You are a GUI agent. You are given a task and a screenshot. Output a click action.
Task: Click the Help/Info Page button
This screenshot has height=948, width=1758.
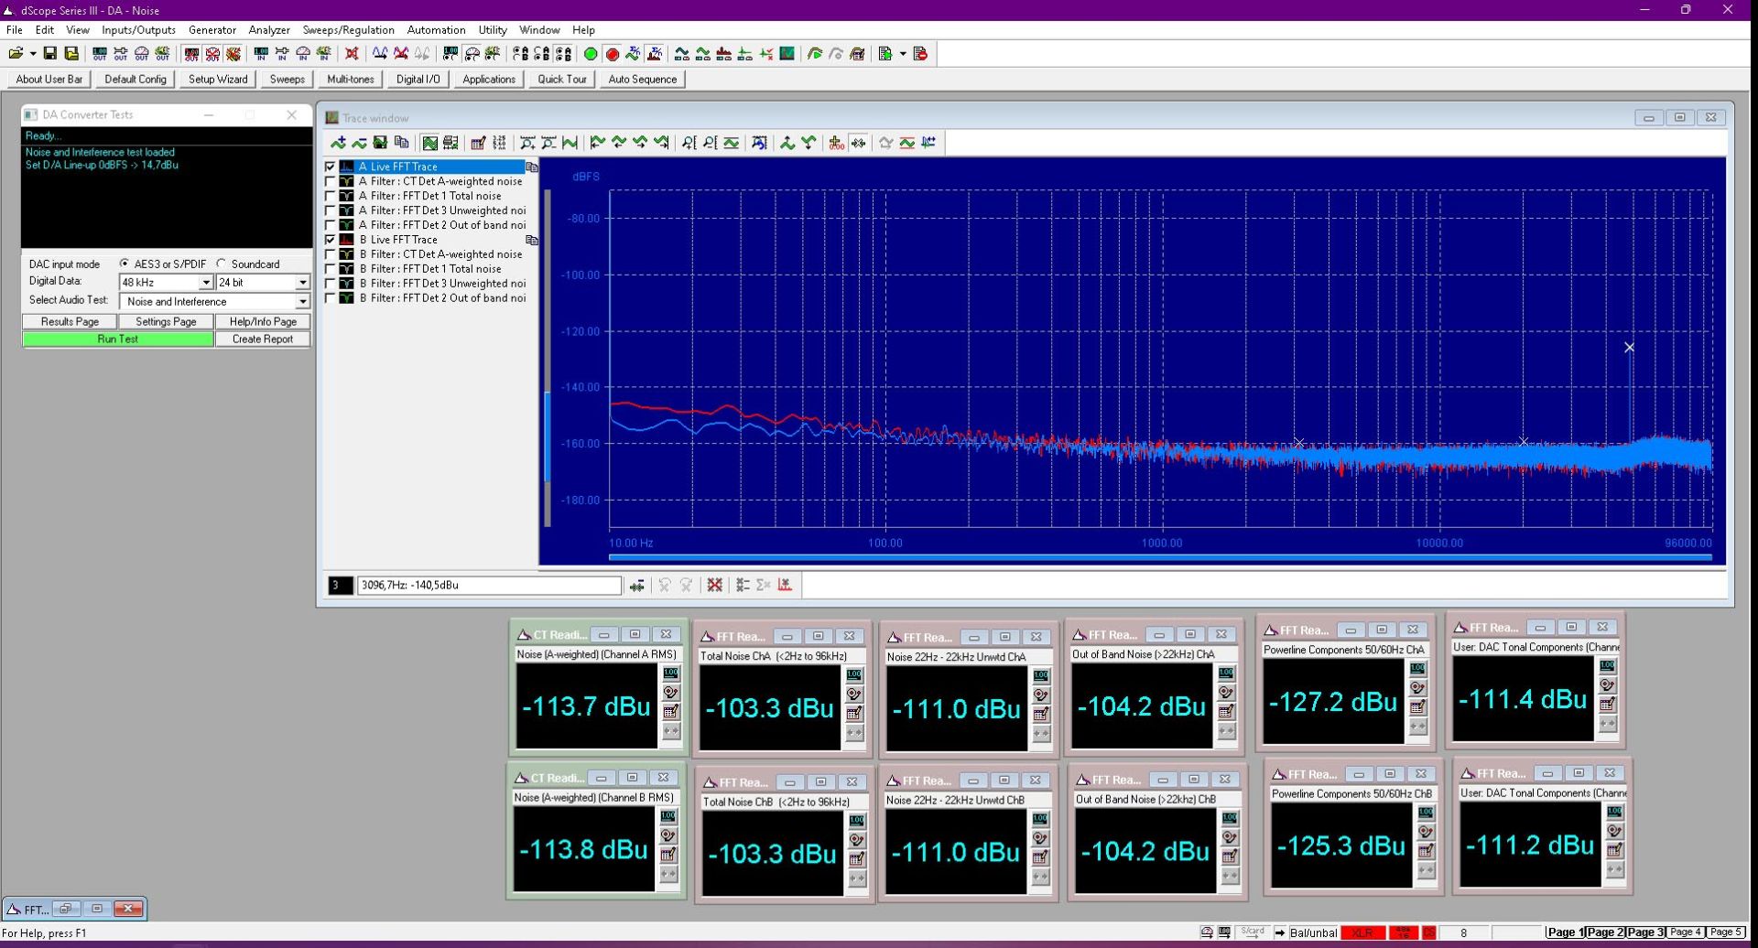click(263, 322)
